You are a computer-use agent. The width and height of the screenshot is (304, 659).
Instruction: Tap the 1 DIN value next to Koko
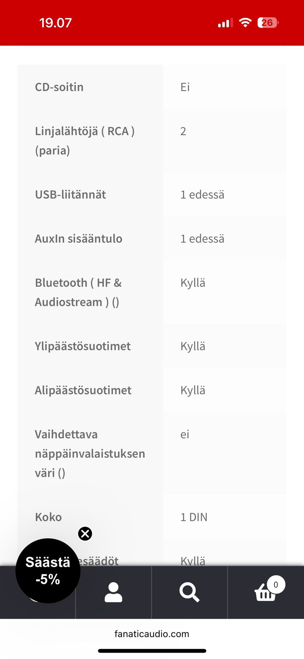click(x=194, y=517)
